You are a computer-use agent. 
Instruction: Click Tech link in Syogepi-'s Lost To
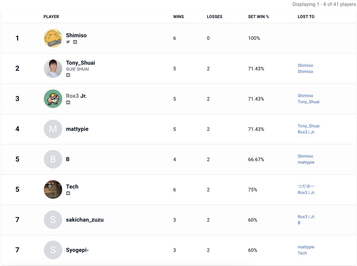click(x=302, y=253)
